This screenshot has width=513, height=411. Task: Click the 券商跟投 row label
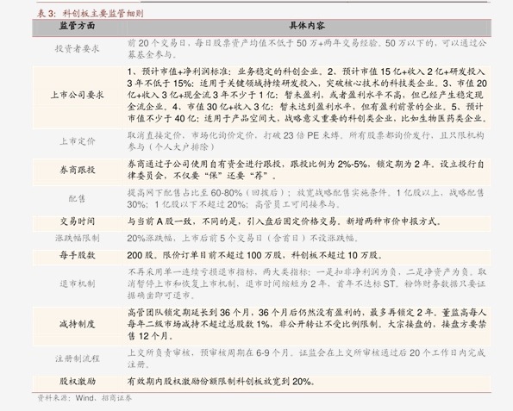tap(78, 170)
